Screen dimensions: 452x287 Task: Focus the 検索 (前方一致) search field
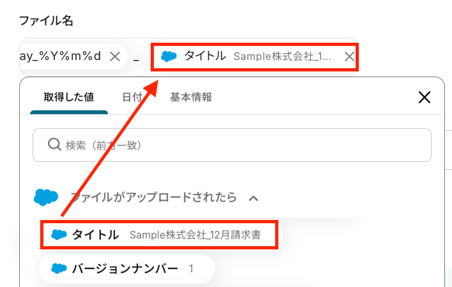tap(243, 145)
